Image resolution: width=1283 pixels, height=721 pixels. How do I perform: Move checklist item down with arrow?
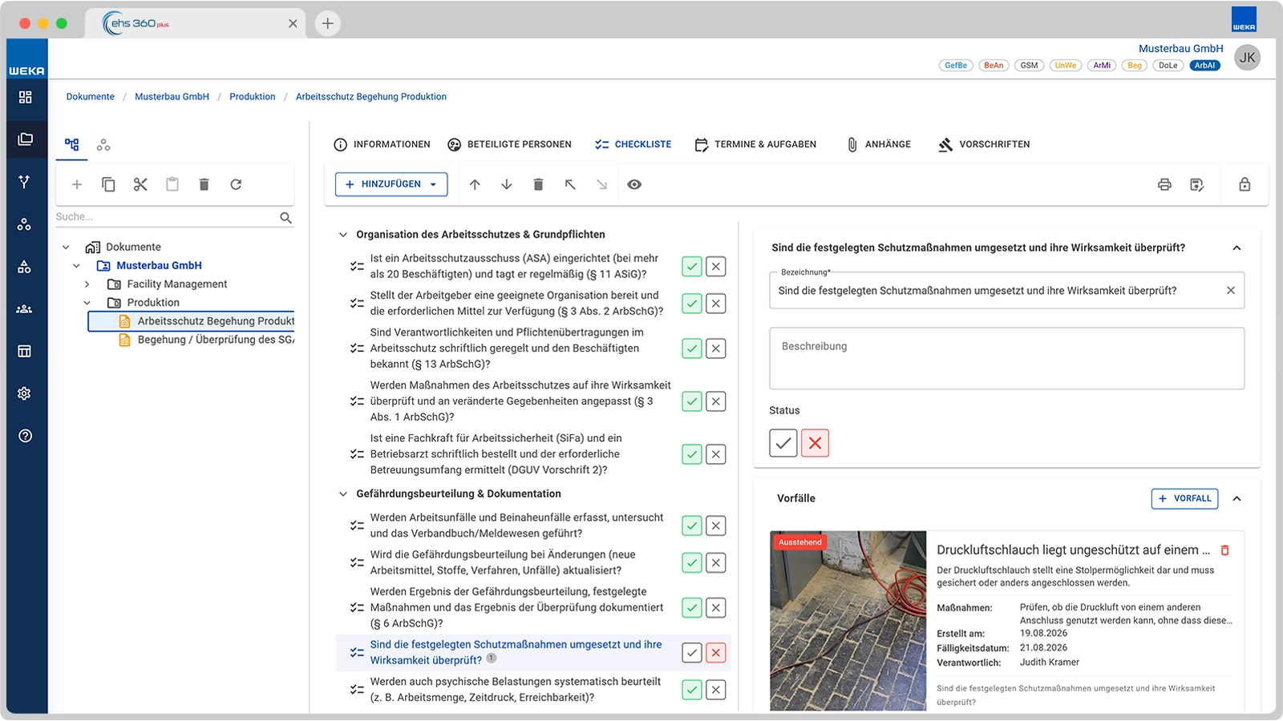tap(507, 184)
